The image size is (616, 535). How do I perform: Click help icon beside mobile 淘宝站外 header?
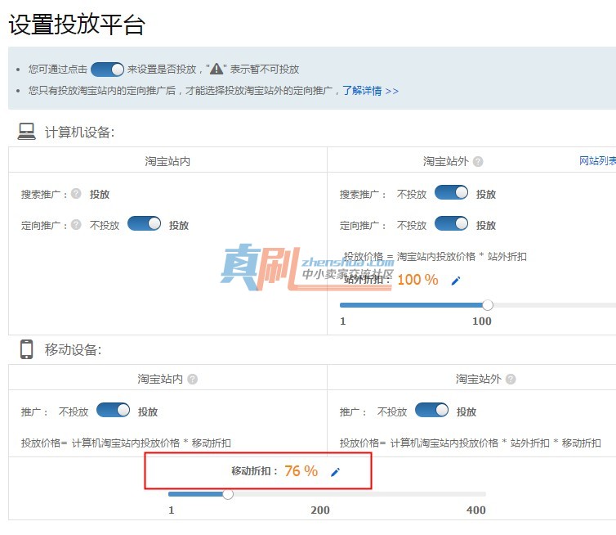[x=511, y=379]
